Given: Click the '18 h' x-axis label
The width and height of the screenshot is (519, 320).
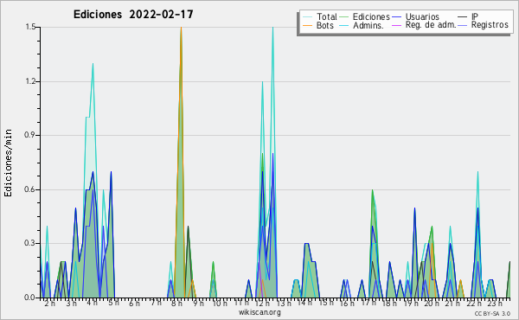Looking at the screenshot, I should pyautogui.click(x=389, y=304).
